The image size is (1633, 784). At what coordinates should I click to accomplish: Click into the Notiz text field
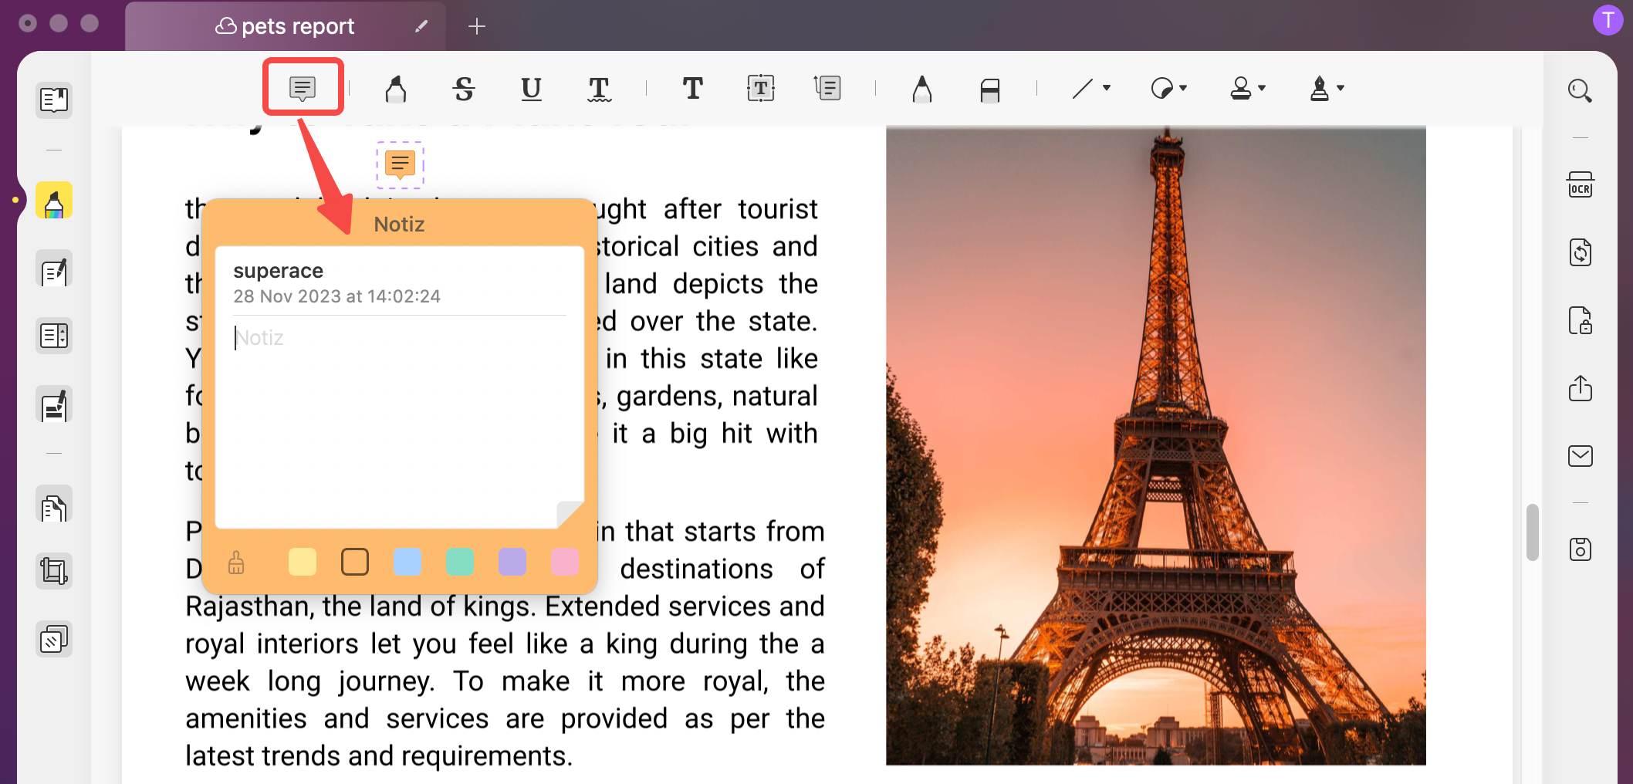coord(400,421)
